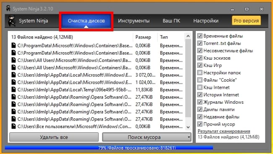Click the file list scroll down arrow

188,127
